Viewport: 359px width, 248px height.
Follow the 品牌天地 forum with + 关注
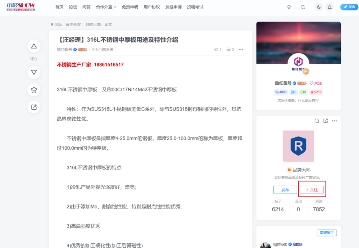[312, 190]
